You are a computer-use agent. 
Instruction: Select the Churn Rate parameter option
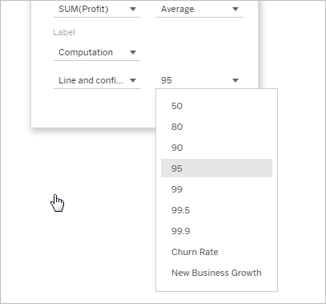click(216, 252)
